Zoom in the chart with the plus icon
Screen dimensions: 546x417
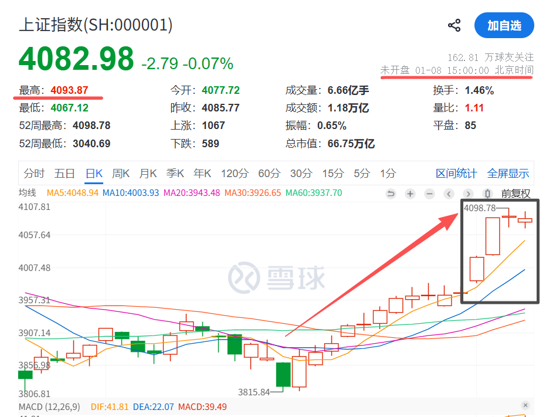coord(410,194)
